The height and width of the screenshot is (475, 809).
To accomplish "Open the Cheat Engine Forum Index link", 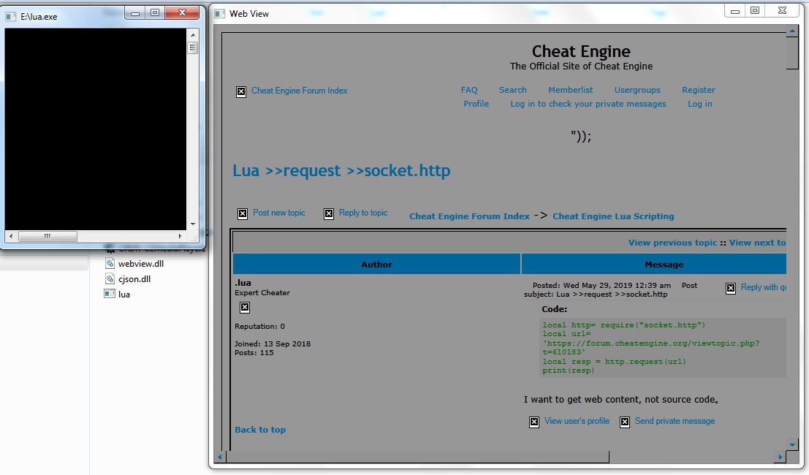I will pos(299,91).
